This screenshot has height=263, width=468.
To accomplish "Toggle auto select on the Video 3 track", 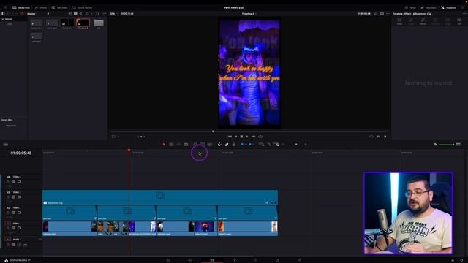I will coord(13,197).
